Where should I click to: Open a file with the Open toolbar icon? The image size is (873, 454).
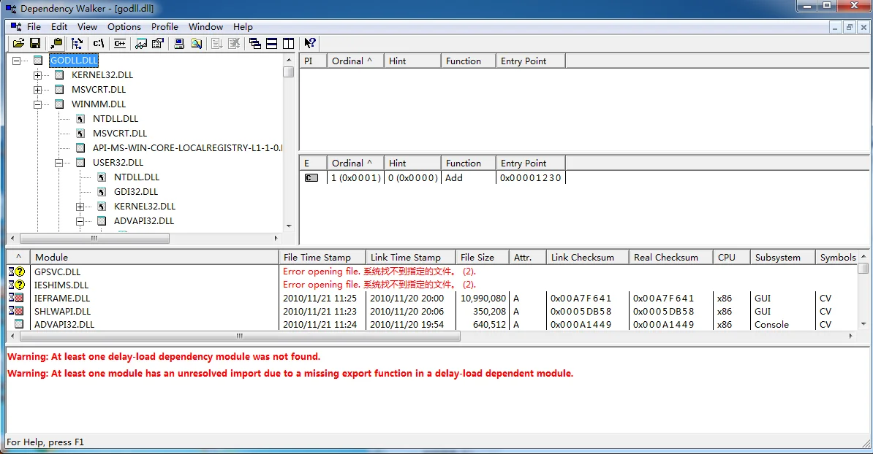click(18, 43)
